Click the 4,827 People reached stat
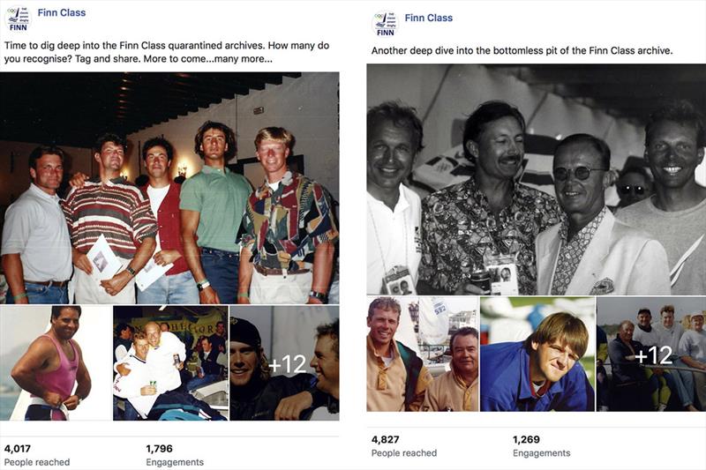Screen dimensions: 706x470 pyautogui.click(x=403, y=445)
